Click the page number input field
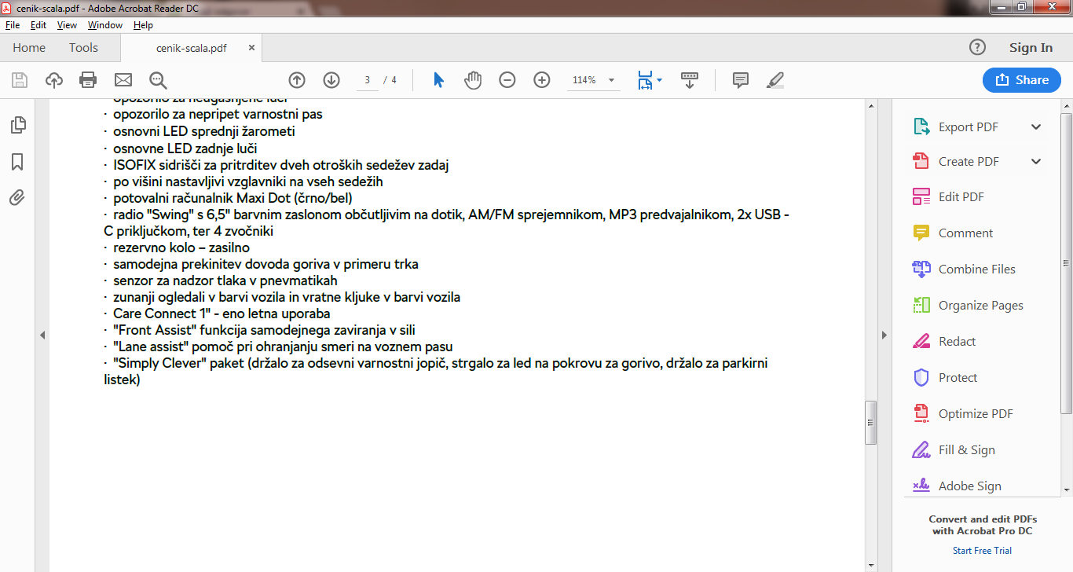 point(368,80)
